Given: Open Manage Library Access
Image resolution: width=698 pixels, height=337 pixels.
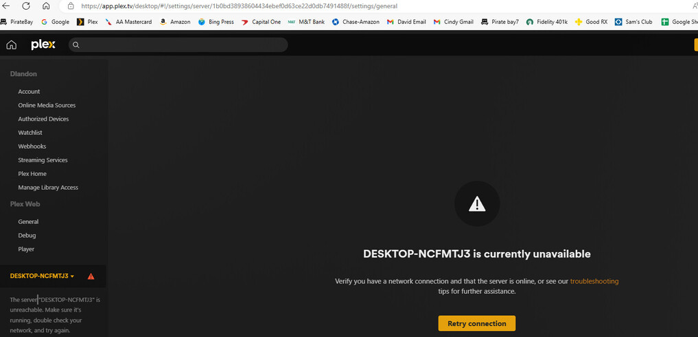Looking at the screenshot, I should (x=48, y=188).
